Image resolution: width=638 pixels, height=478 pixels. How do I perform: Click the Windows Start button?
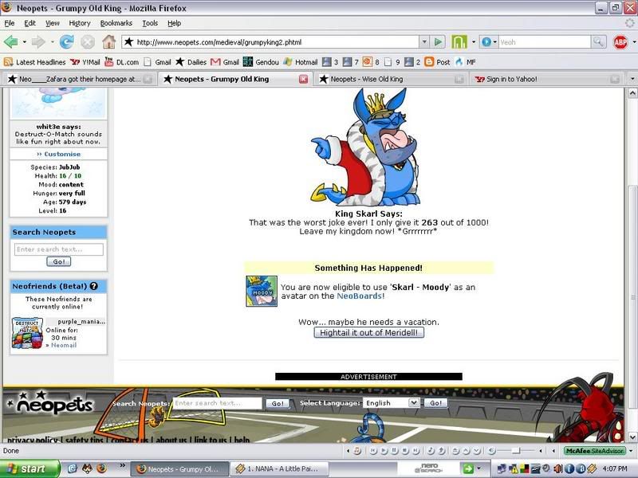click(x=30, y=468)
